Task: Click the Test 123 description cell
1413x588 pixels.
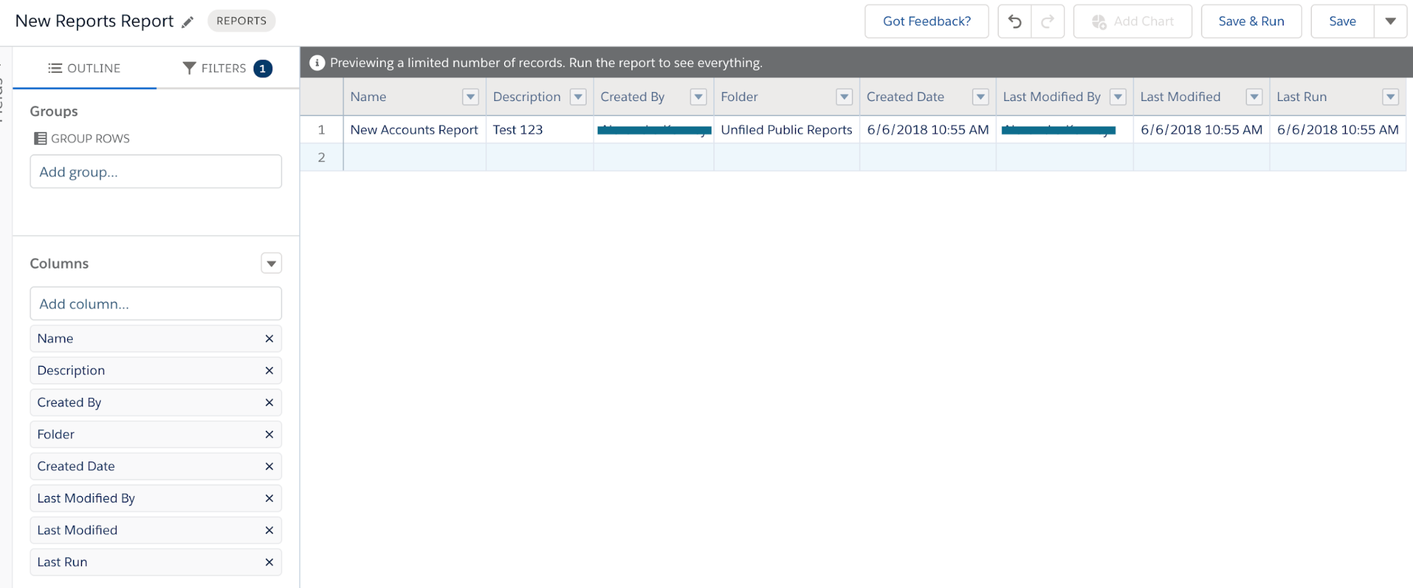Action: (x=539, y=130)
